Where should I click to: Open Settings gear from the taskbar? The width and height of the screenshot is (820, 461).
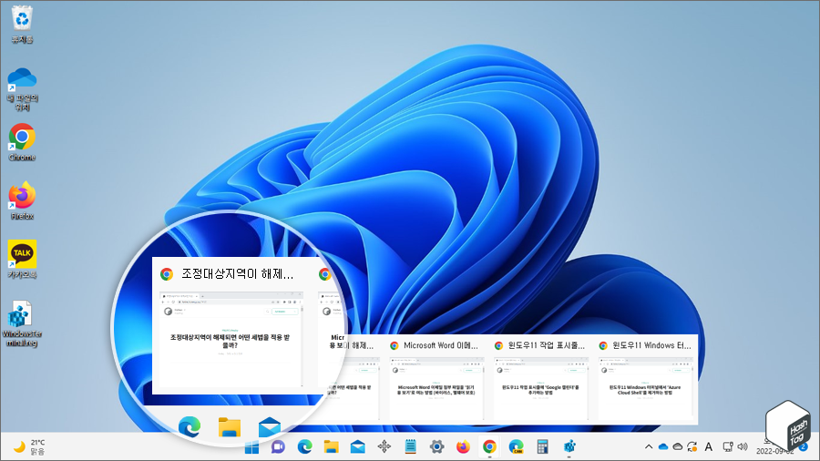pyautogui.click(x=436, y=447)
